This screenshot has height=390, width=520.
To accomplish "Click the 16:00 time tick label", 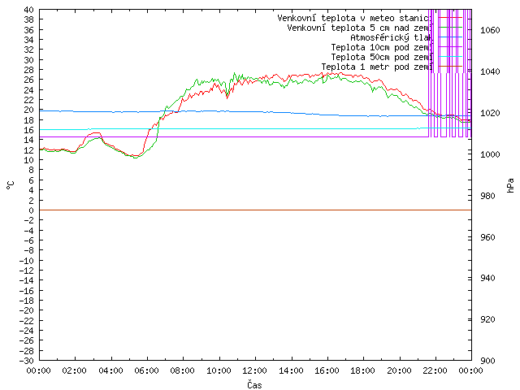I will click(x=327, y=370).
